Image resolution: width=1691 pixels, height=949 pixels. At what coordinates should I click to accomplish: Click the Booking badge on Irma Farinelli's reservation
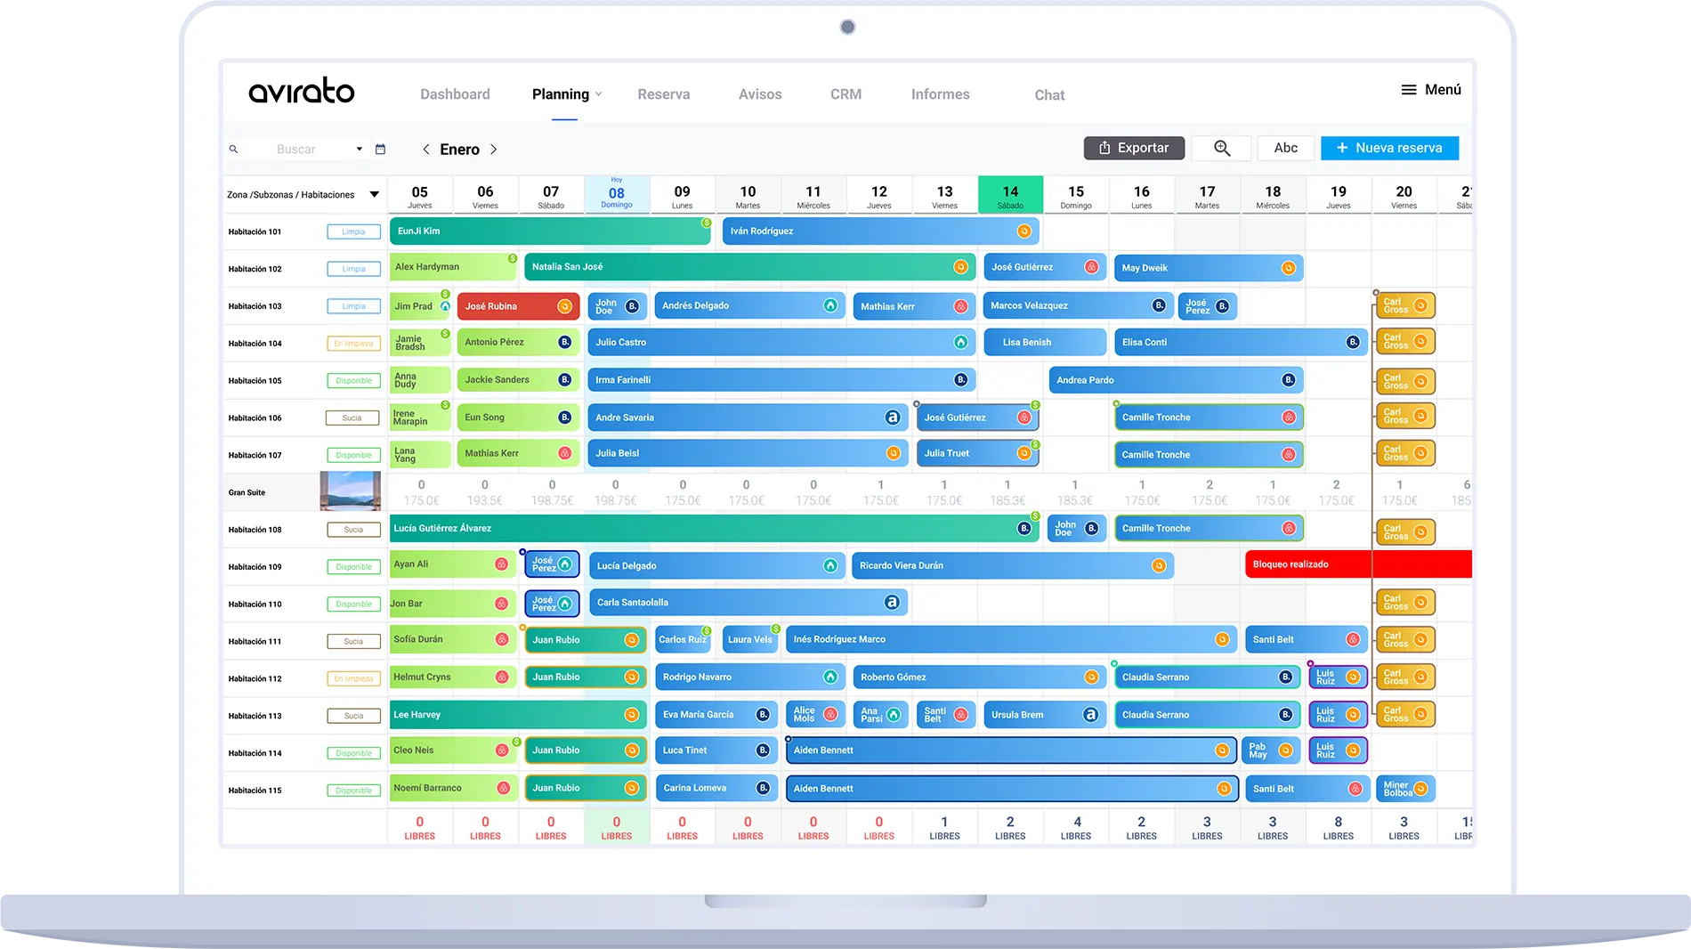point(960,379)
